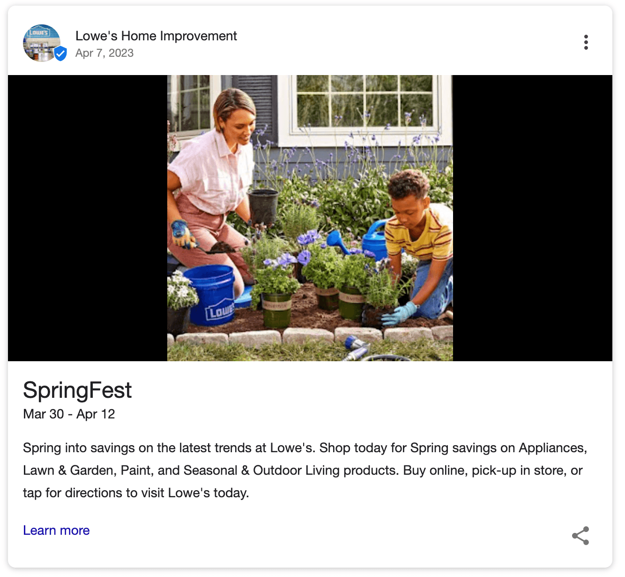625x577 pixels.
Task: Click the share icon
Action: click(x=580, y=536)
